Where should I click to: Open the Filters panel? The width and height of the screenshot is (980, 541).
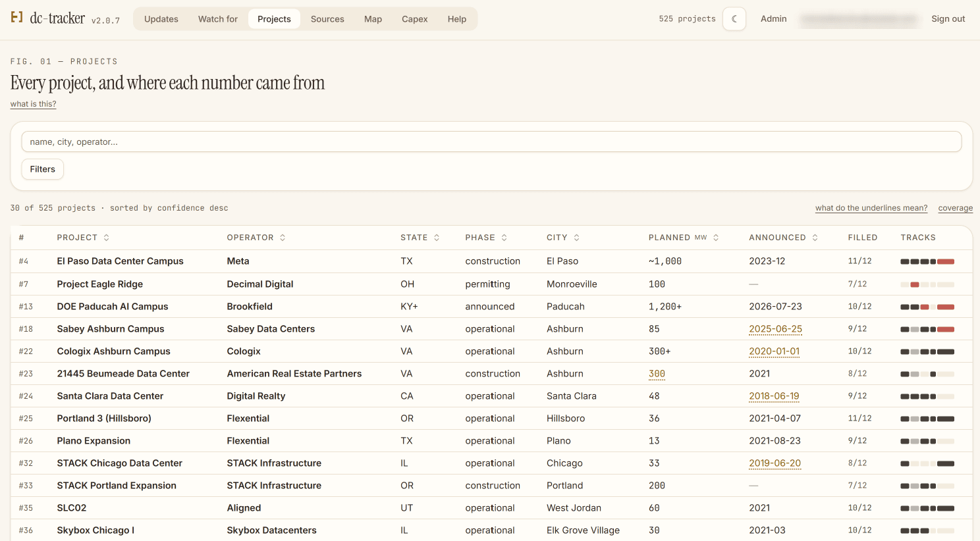tap(43, 169)
